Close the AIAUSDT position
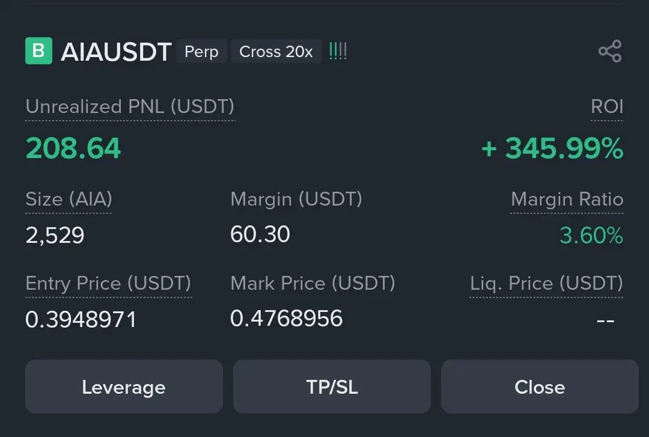 tap(540, 387)
